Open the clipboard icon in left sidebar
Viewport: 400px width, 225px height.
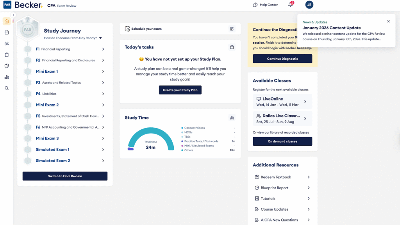7,55
